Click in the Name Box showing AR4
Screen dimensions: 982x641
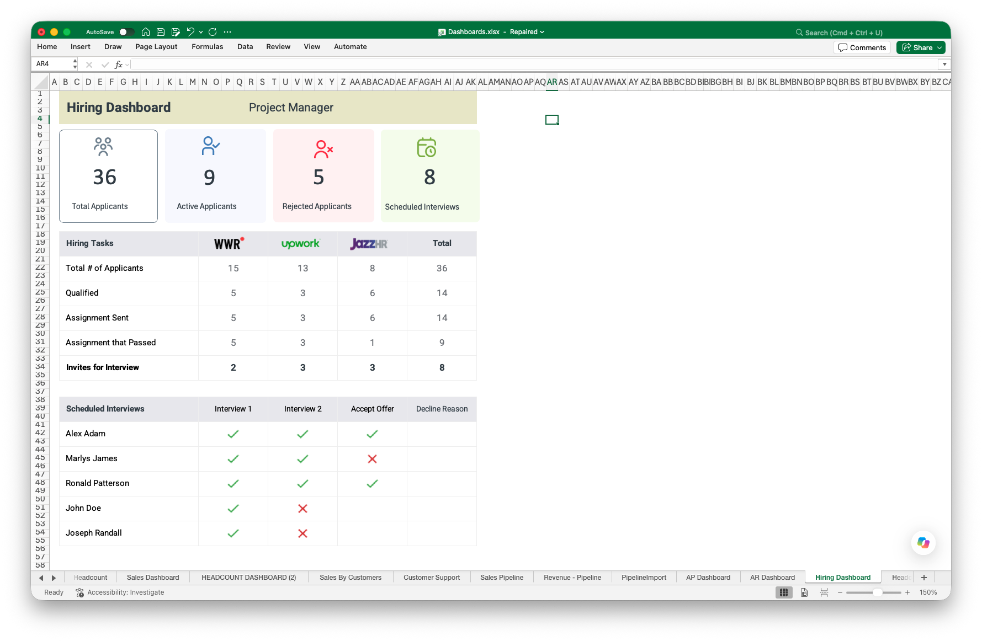tap(51, 65)
